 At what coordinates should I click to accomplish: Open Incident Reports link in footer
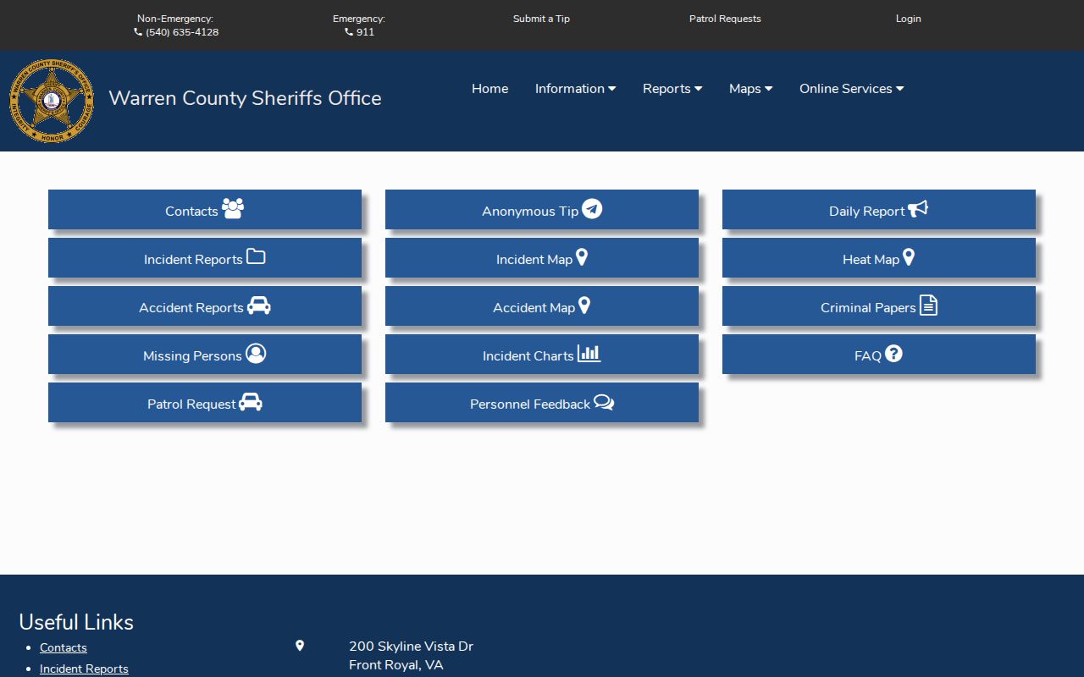pos(84,669)
